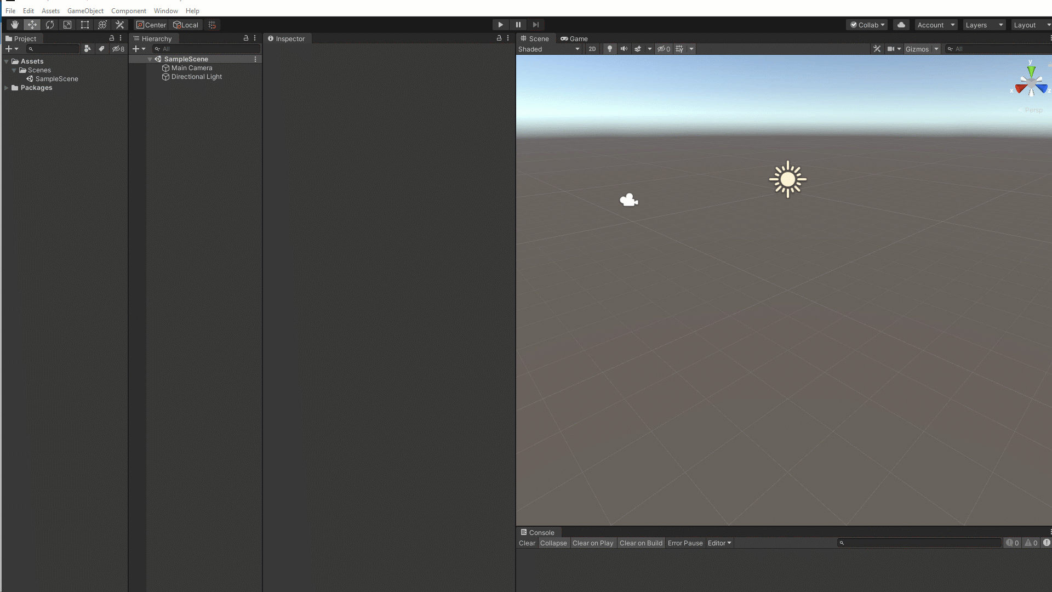The width and height of the screenshot is (1052, 592).
Task: Toggle the Gizmos button
Action: [x=918, y=49]
